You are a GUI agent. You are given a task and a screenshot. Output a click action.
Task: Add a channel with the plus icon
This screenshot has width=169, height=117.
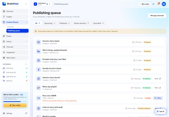pyautogui.click(x=26, y=64)
